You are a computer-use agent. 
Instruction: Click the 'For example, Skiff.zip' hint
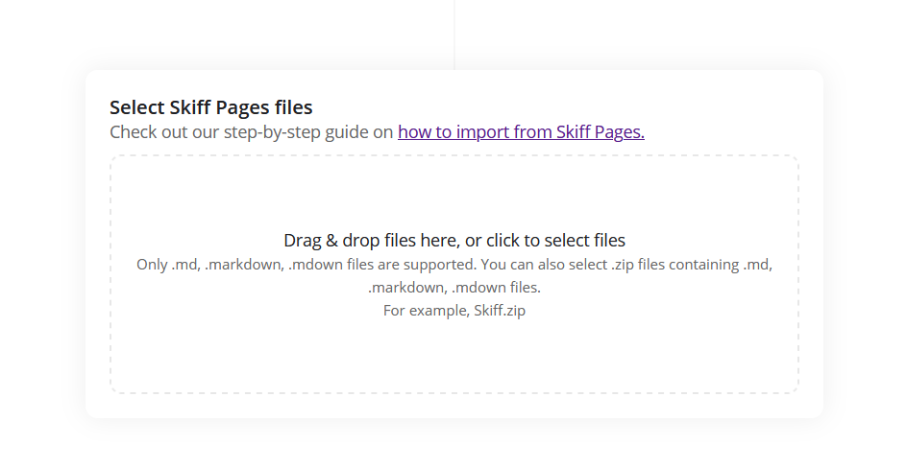tap(453, 311)
